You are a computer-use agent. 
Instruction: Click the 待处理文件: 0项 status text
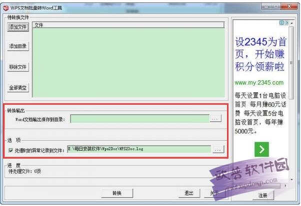pos(24,171)
